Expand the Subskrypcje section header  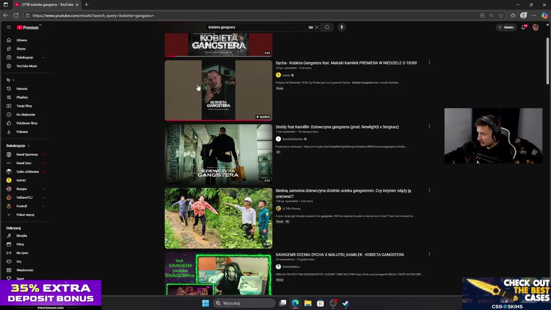[x=18, y=146]
